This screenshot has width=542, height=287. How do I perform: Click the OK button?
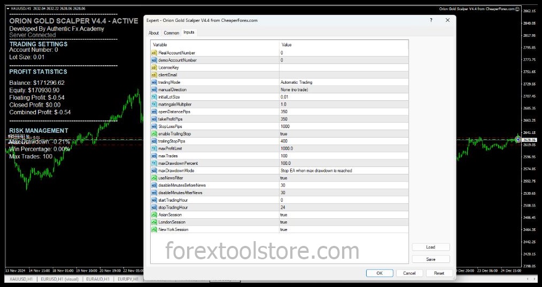(380, 273)
